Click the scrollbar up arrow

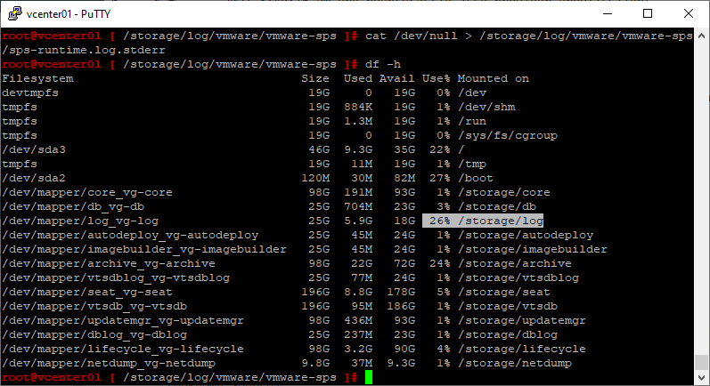pyautogui.click(x=701, y=35)
